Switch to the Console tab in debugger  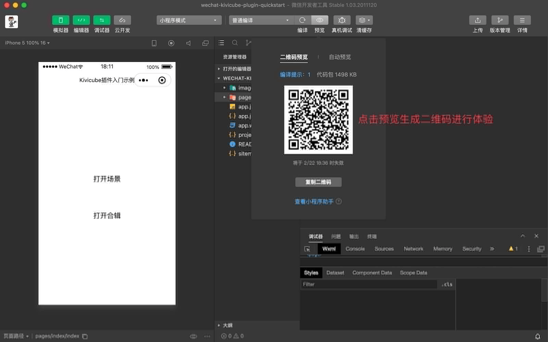pos(355,249)
